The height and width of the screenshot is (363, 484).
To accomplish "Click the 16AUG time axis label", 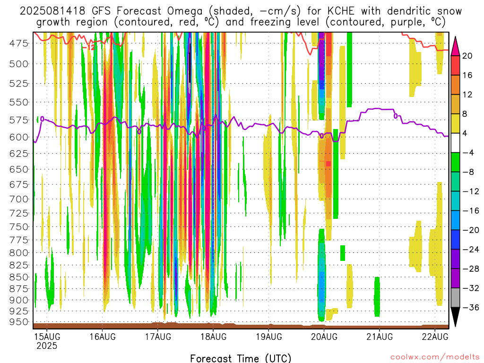I will tap(103, 337).
